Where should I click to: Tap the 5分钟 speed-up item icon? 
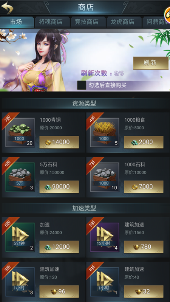(x=20, y=237)
